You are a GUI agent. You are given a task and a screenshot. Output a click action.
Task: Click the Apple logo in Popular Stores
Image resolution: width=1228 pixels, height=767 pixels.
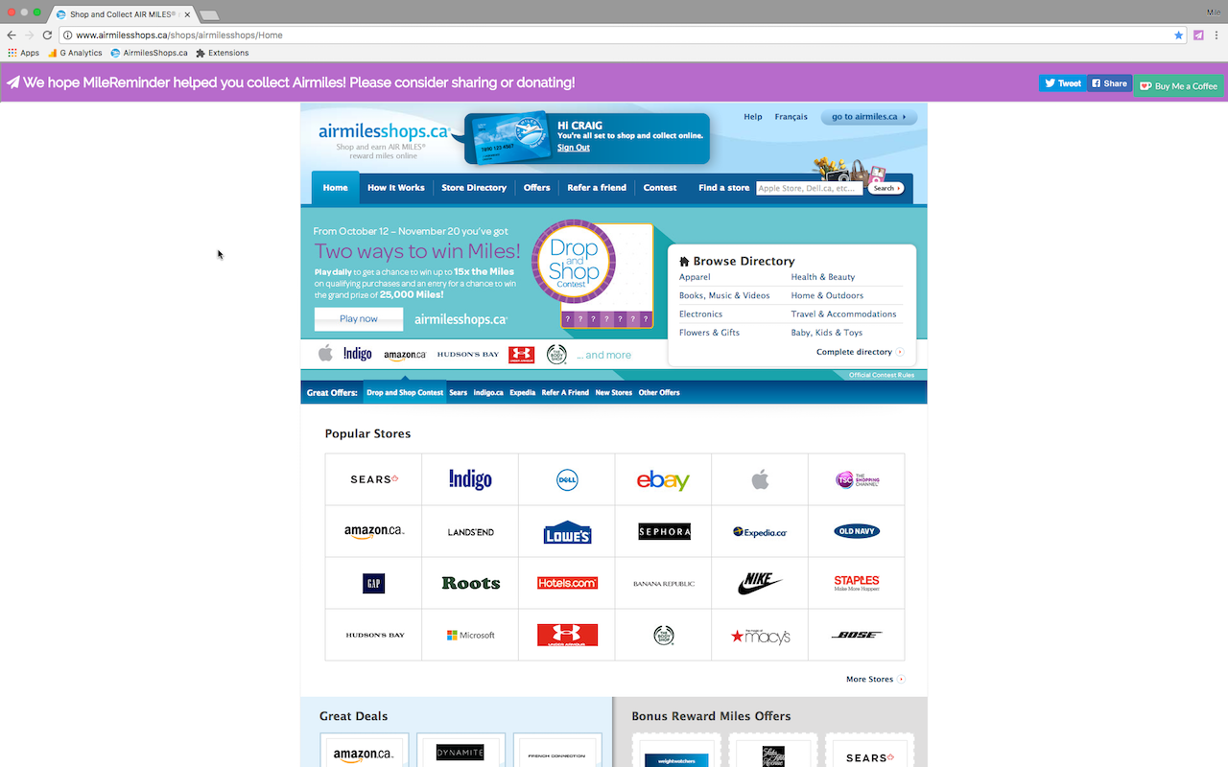[x=760, y=479]
